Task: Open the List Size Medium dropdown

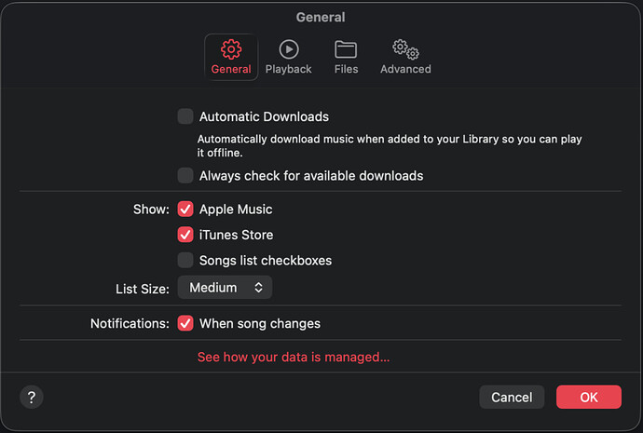Action: coord(224,288)
